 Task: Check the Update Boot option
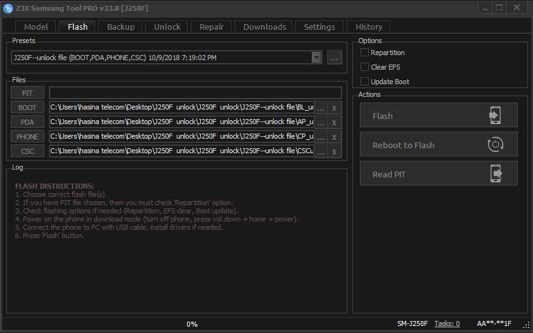coord(364,82)
